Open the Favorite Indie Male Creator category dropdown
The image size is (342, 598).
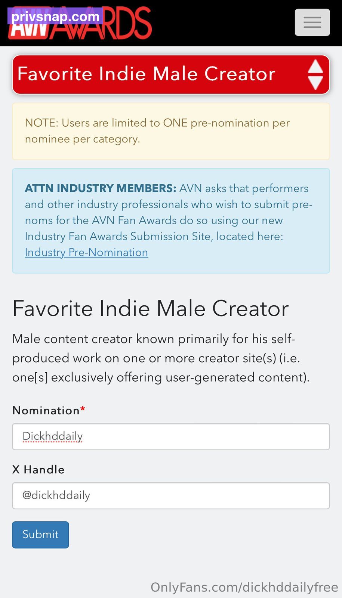(x=171, y=74)
